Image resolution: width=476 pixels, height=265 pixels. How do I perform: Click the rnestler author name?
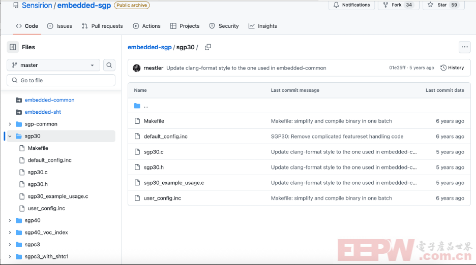pyautogui.click(x=153, y=68)
